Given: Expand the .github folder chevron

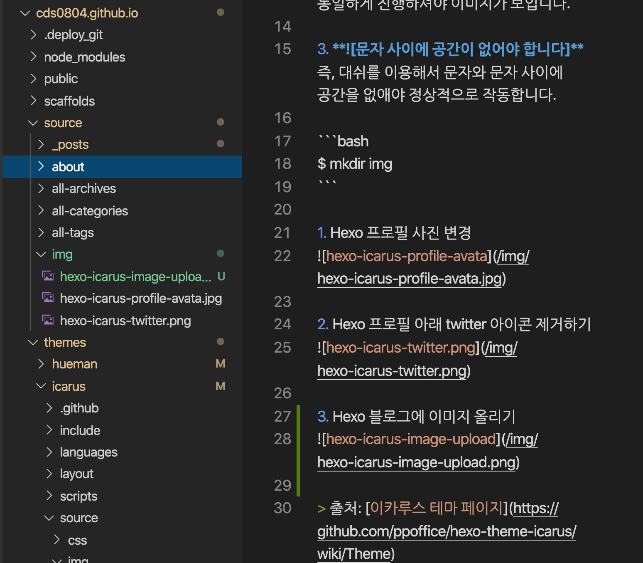Looking at the screenshot, I should tap(49, 408).
